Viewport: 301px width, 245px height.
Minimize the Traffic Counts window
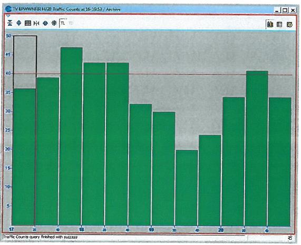point(277,10)
